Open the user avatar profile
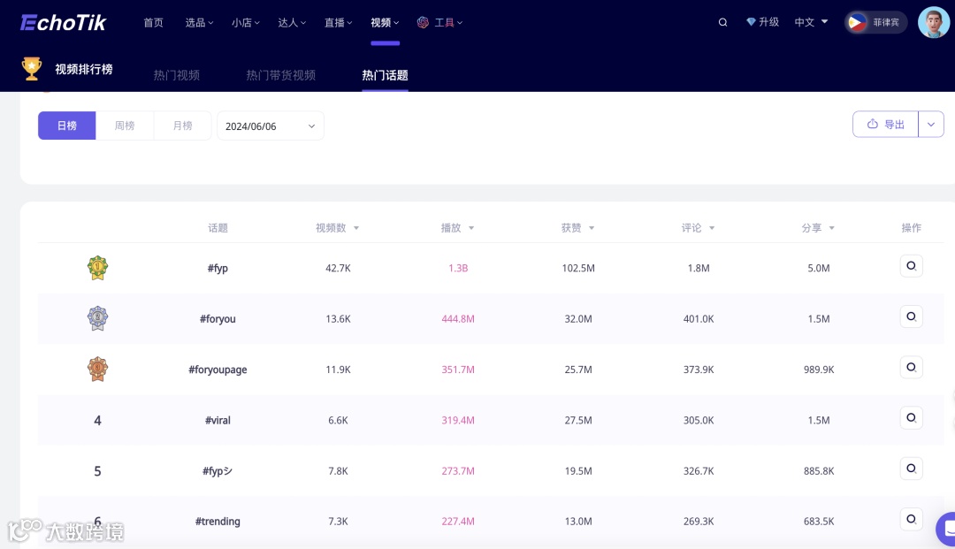The width and height of the screenshot is (955, 549). 934,22
